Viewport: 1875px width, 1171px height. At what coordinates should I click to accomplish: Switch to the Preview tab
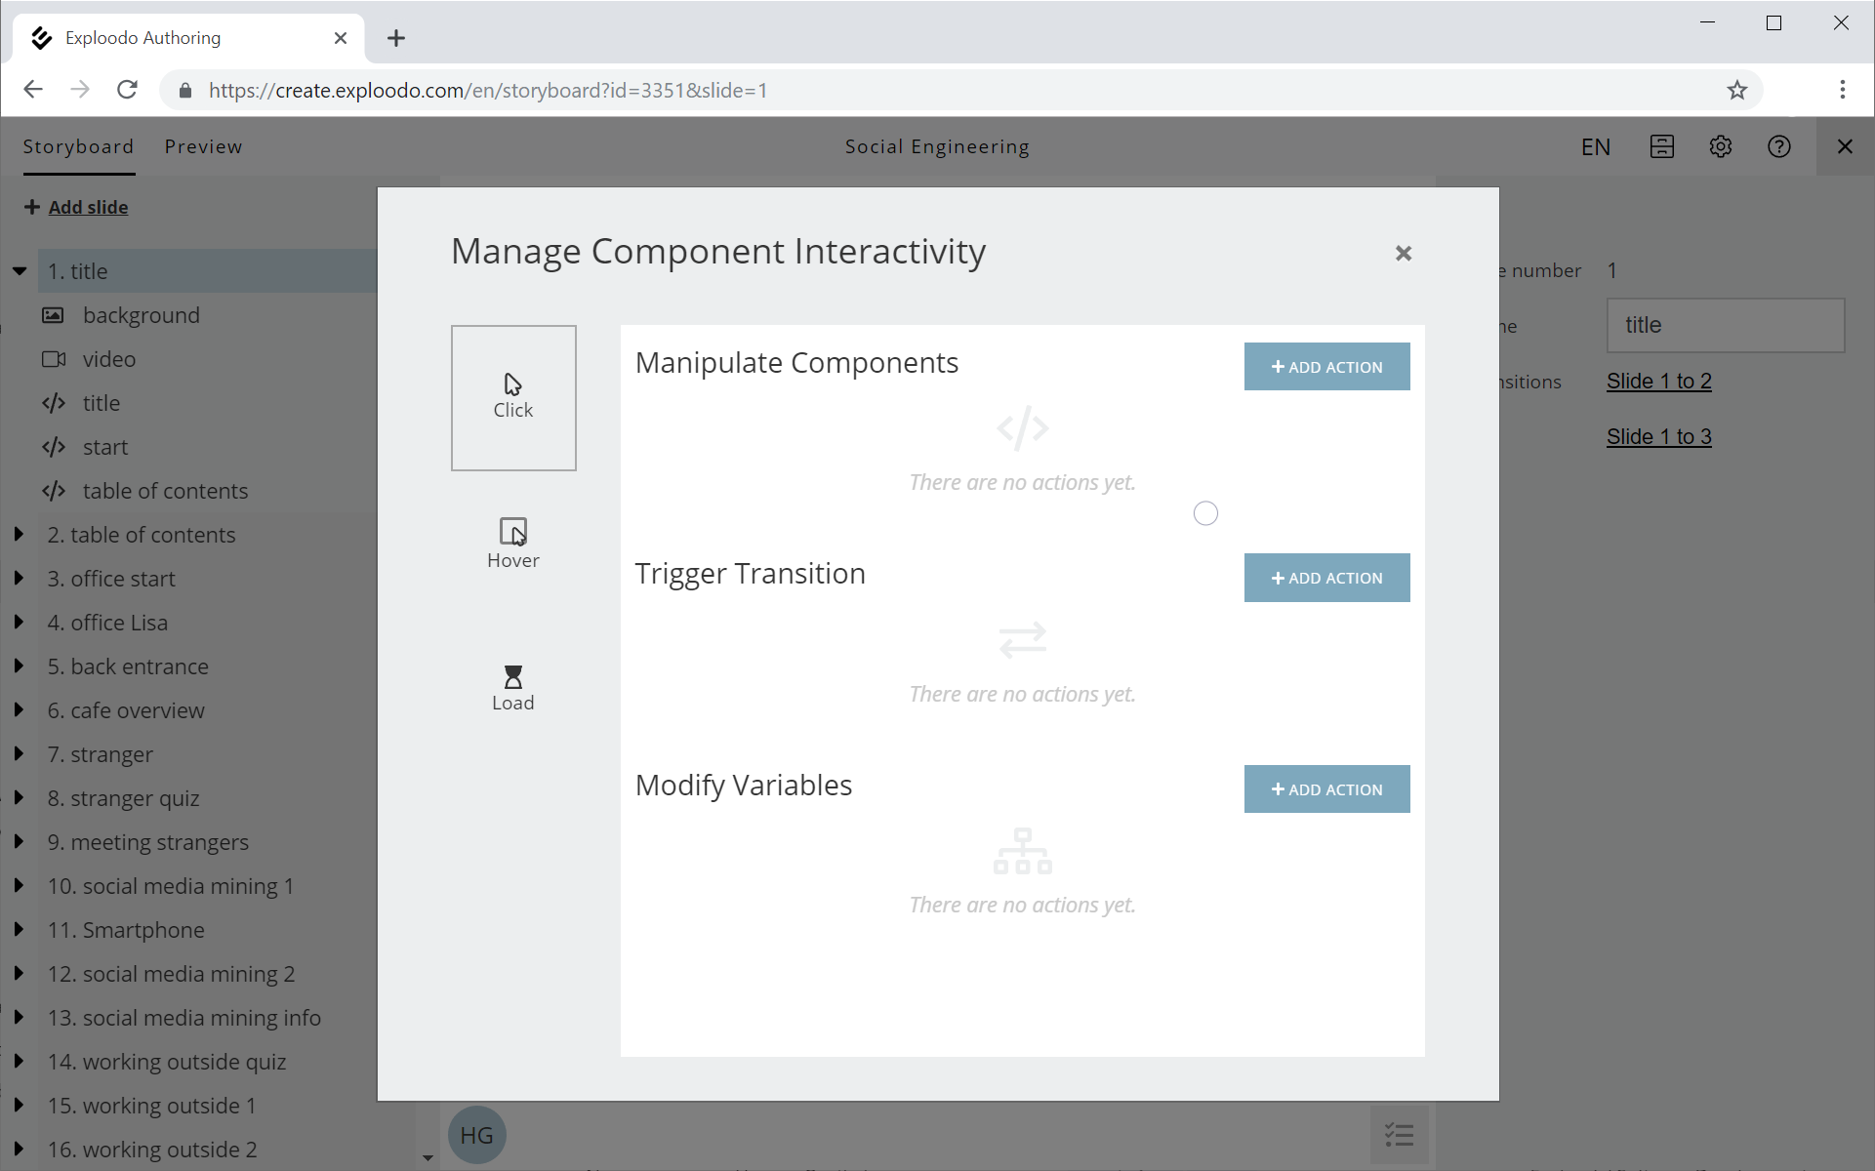[203, 146]
